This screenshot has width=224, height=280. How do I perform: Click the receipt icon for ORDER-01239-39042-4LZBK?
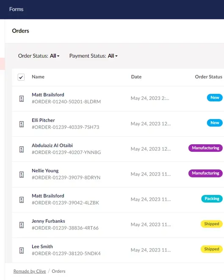click(x=22, y=200)
